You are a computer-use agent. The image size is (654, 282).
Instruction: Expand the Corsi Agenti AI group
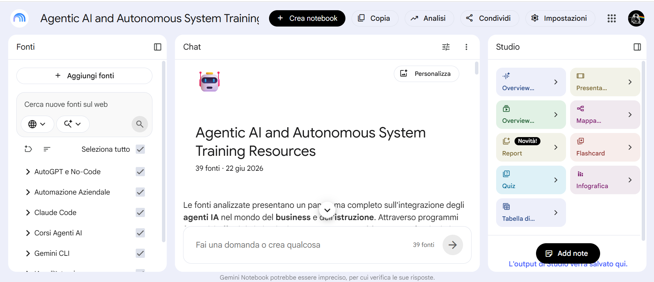28,233
